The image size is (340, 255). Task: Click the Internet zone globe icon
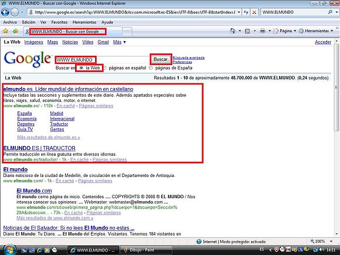tap(199, 242)
